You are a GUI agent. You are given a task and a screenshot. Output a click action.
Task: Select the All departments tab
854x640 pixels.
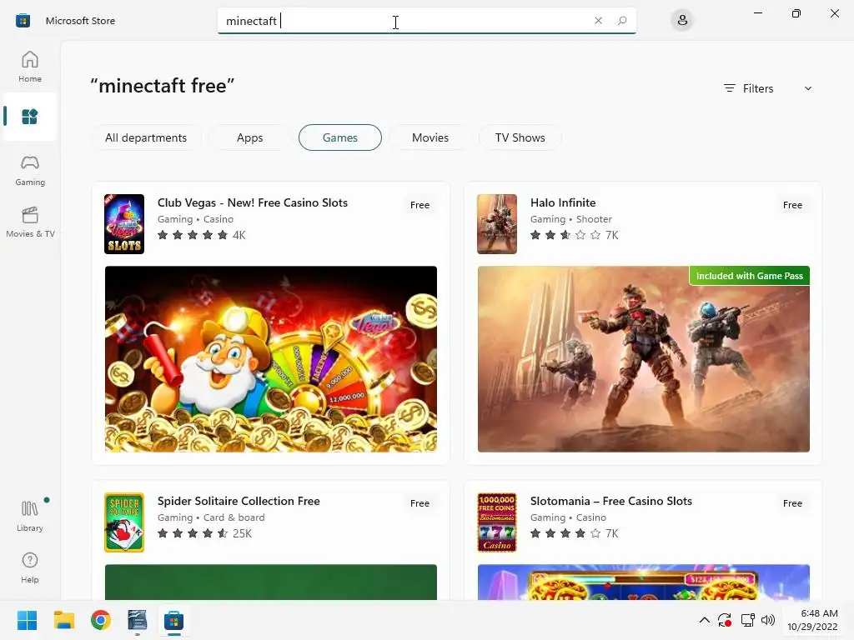click(x=146, y=137)
